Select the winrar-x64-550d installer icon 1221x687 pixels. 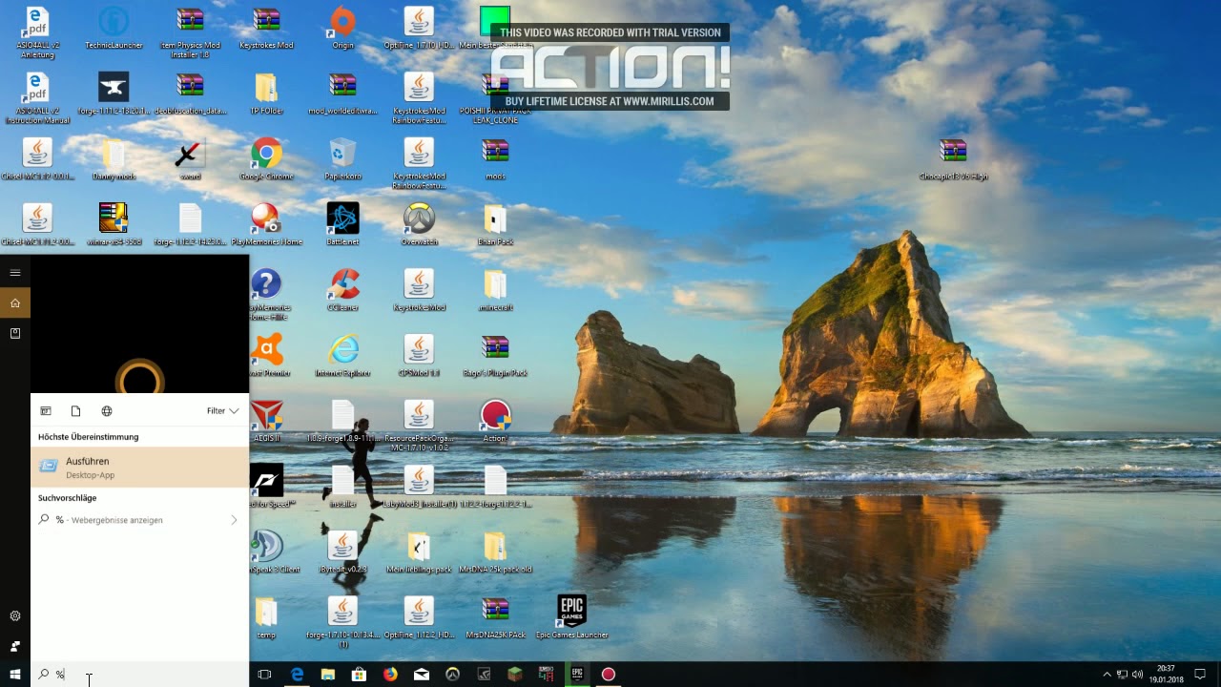click(x=114, y=224)
